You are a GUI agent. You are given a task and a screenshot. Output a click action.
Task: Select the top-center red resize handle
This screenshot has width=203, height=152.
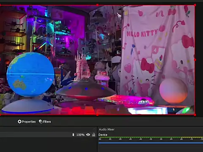click(97, 5)
